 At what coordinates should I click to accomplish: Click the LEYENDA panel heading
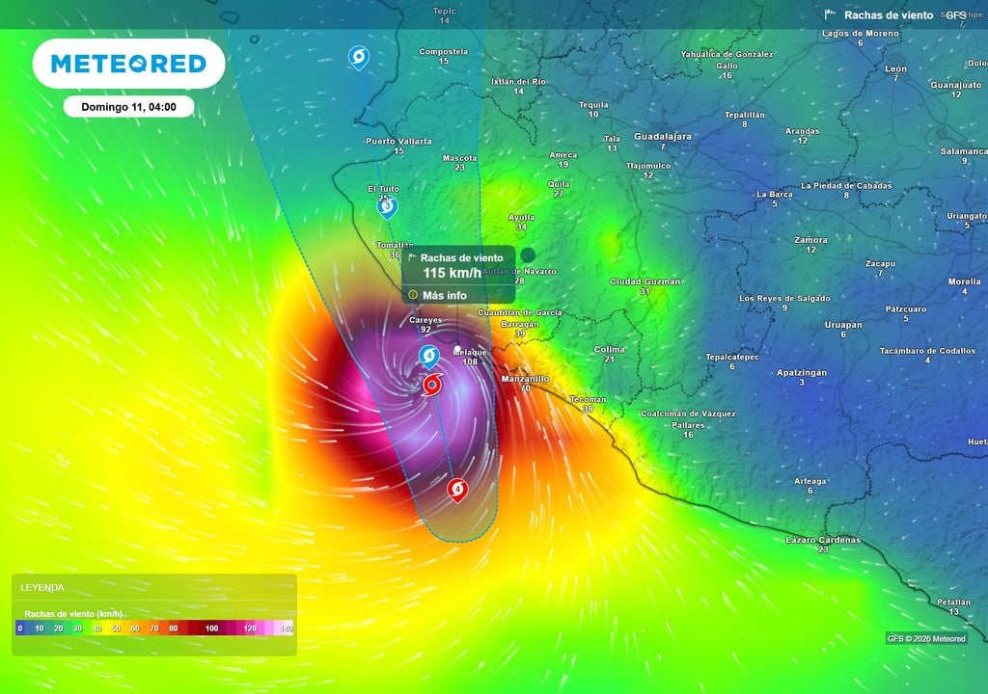tap(42, 588)
